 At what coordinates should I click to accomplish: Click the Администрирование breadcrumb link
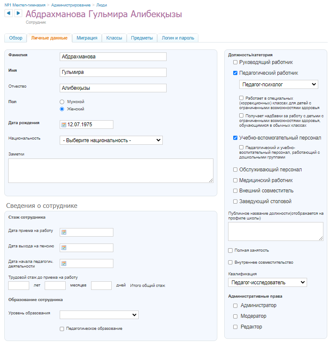click(71, 4)
